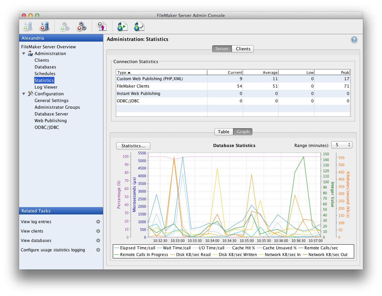Screen dimensions: 382x296
Task: Open Schedules in the sidebar
Action: pos(45,73)
